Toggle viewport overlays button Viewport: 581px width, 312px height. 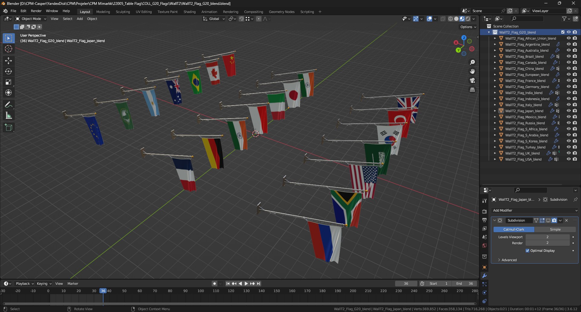point(429,19)
